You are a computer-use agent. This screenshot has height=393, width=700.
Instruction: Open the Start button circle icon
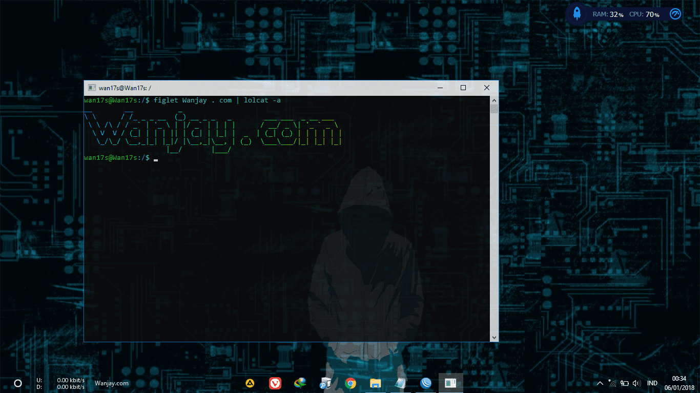point(17,383)
